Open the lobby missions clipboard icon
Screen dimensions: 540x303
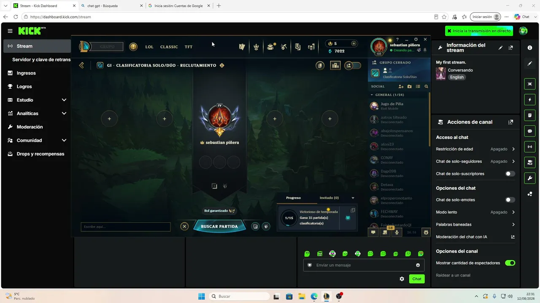(x=320, y=65)
